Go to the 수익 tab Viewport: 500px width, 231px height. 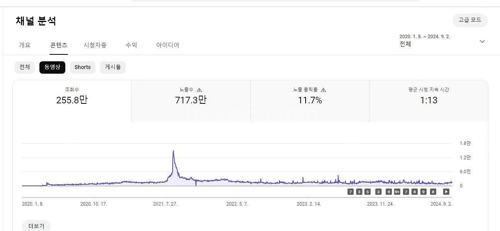click(x=131, y=45)
